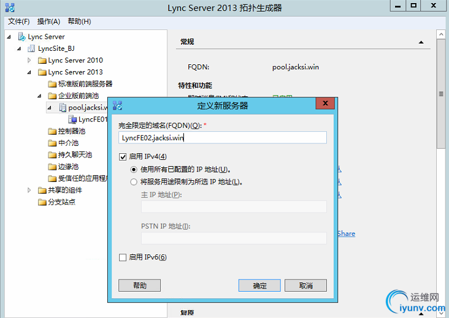Collapse the Lync Server 2013 tree node
Screen dimensions: 449x318
coord(29,72)
